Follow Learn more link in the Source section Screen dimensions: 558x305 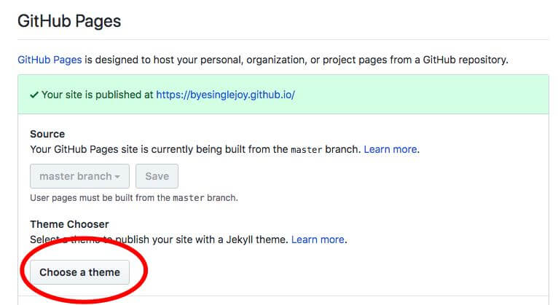390,149
